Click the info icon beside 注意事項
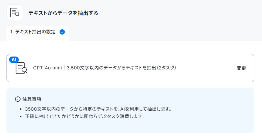262x140 pixels. [x=18, y=99]
